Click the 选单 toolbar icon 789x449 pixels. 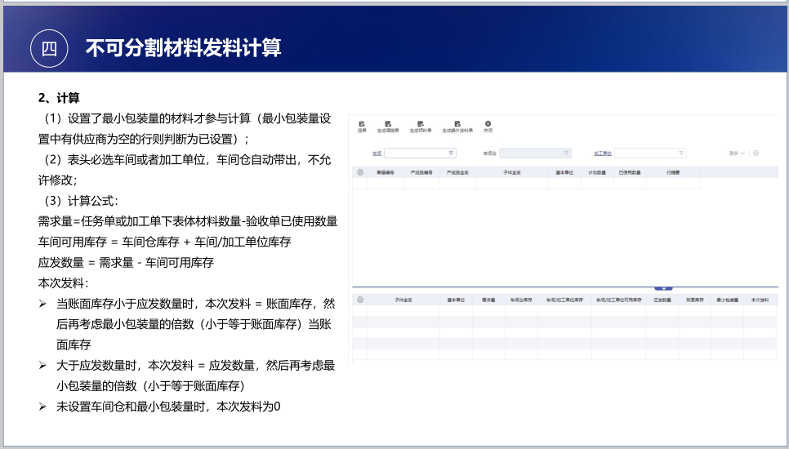pyautogui.click(x=362, y=126)
